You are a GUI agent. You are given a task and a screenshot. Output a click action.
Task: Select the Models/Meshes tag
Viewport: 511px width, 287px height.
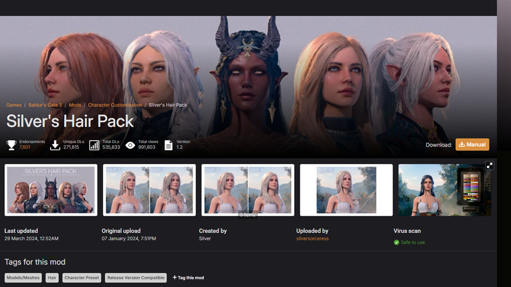coord(23,278)
